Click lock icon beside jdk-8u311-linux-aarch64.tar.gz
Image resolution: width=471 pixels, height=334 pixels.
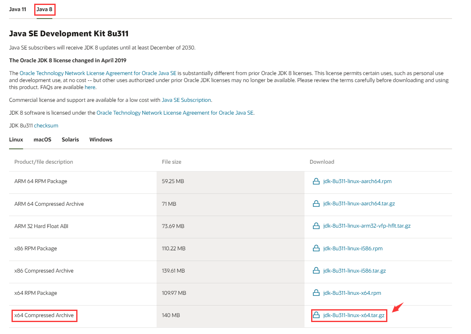[x=316, y=204]
